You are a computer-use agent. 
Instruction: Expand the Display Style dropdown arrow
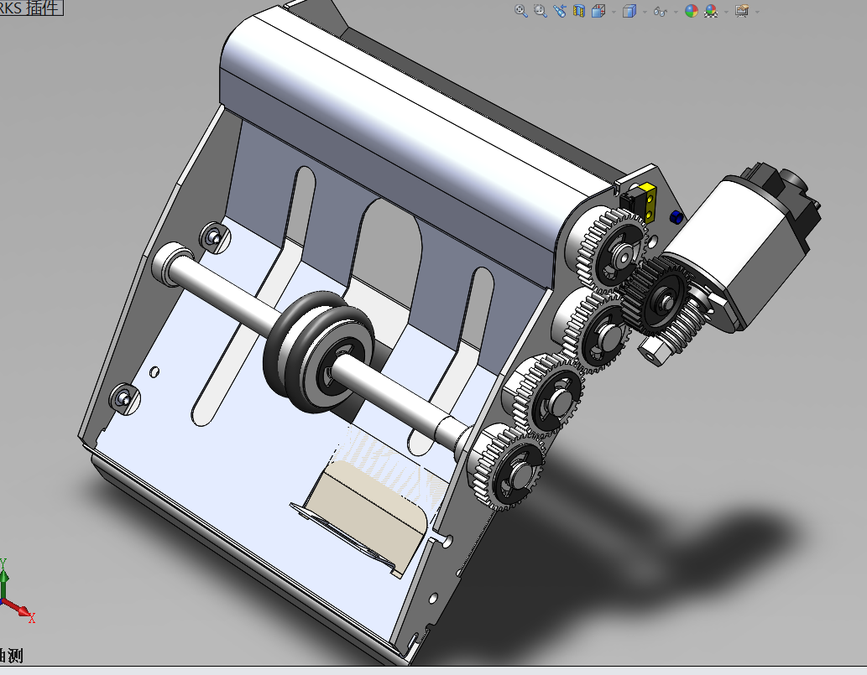point(645,12)
